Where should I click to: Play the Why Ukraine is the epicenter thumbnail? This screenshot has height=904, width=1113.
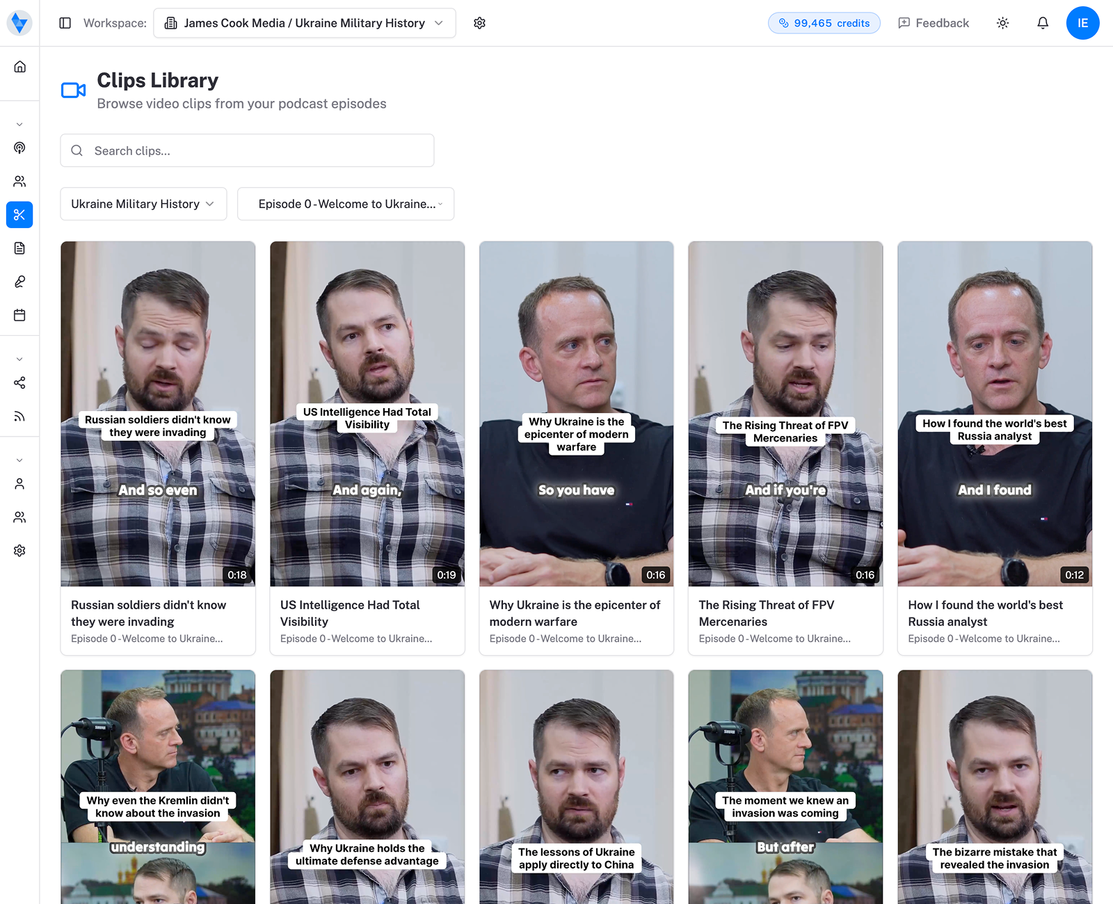577,414
